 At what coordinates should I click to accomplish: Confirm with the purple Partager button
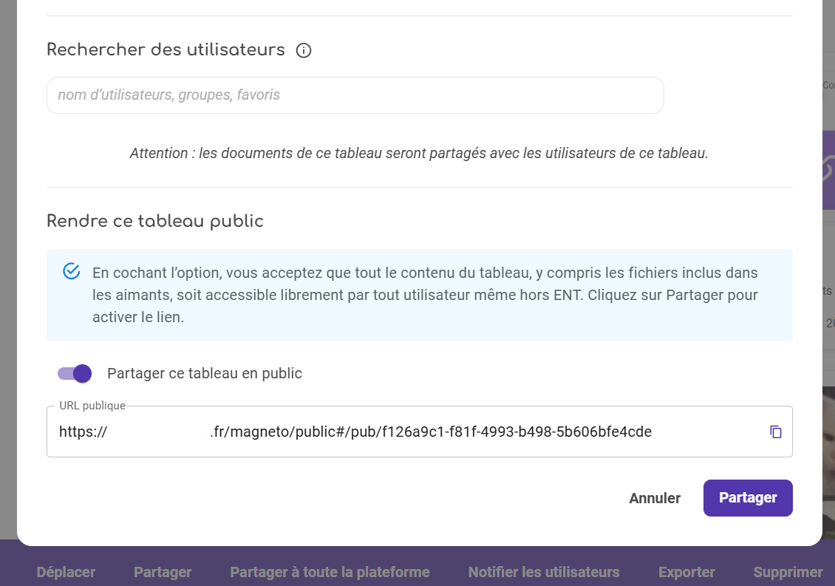click(x=747, y=498)
